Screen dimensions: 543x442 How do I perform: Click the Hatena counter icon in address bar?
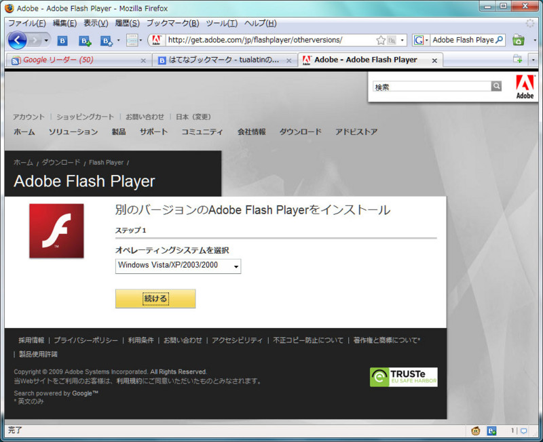(x=392, y=41)
